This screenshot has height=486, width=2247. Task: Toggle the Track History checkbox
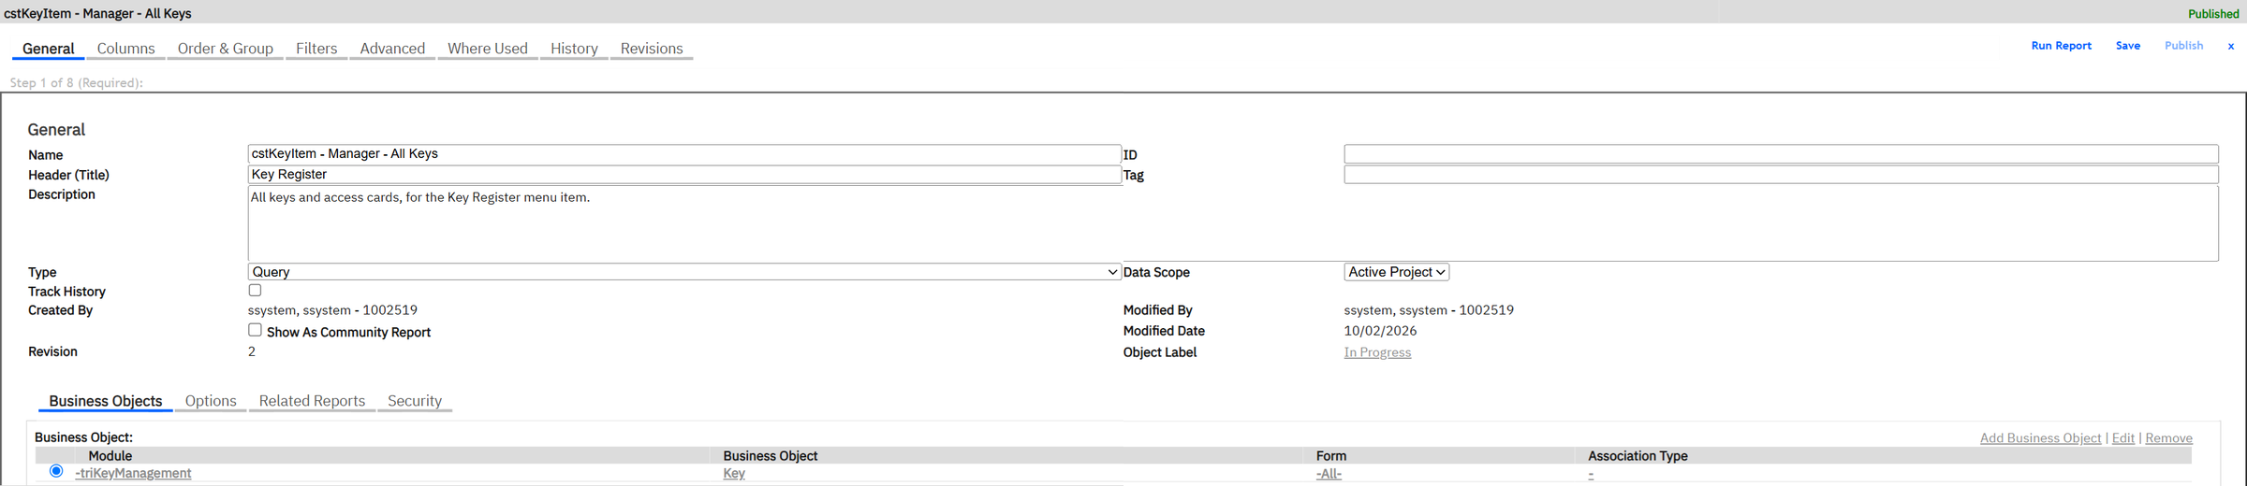[255, 291]
